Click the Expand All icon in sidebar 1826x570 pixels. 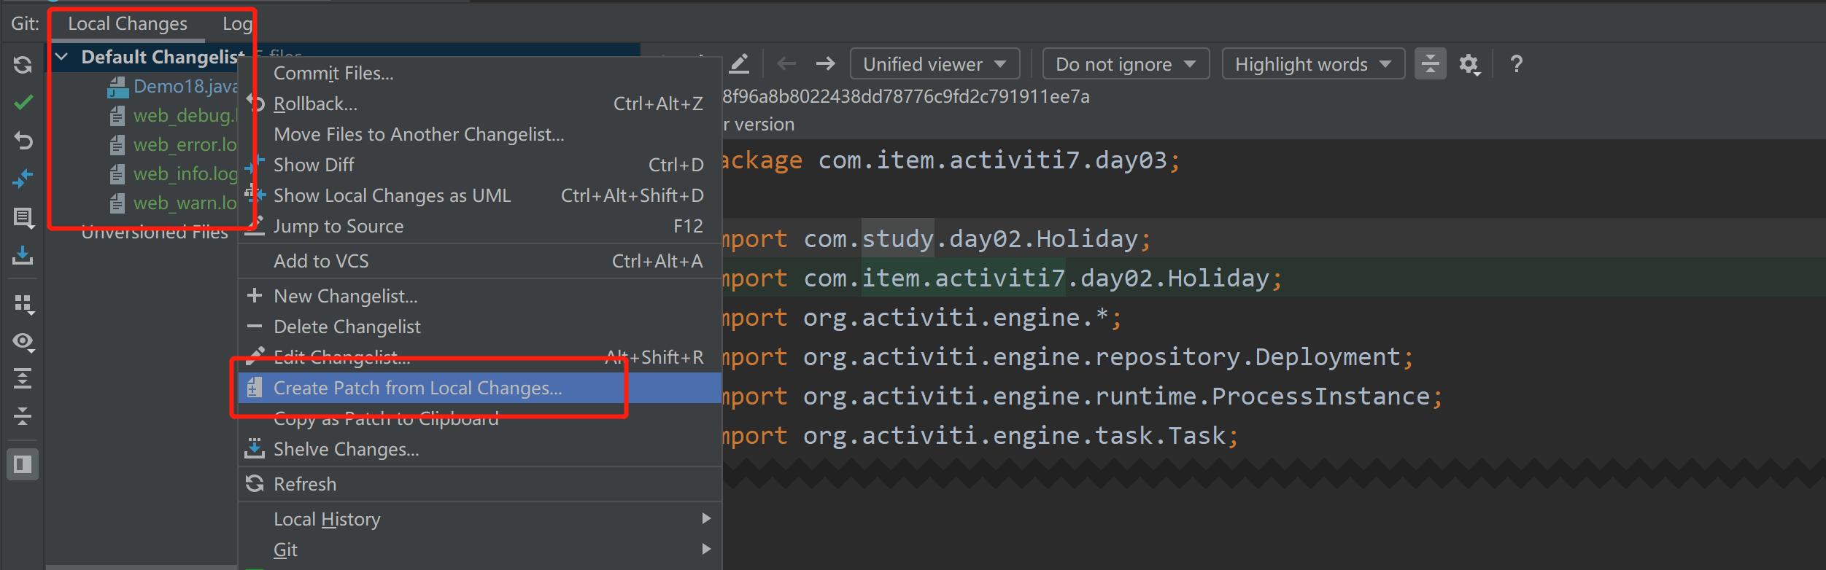point(23,378)
